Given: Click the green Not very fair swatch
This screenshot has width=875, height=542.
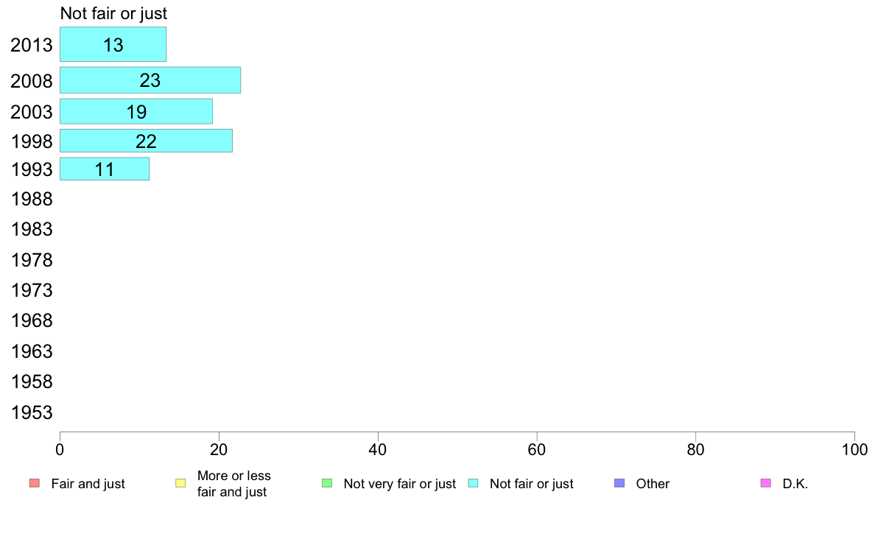Looking at the screenshot, I should [327, 483].
